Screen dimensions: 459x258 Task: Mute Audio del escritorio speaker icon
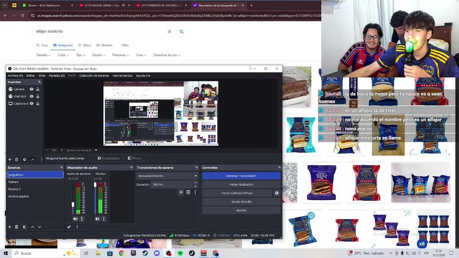pyautogui.click(x=75, y=219)
